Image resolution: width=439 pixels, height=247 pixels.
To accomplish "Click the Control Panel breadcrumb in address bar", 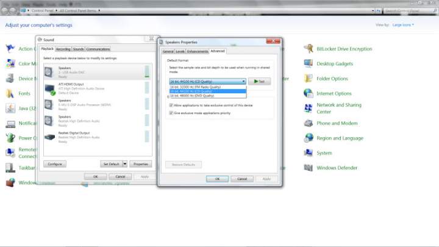I will [42, 10].
